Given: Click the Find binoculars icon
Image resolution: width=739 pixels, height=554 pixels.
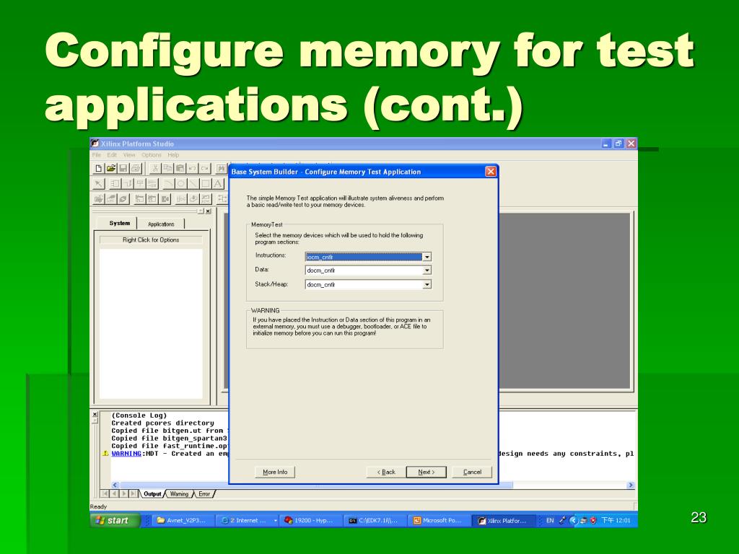Looking at the screenshot, I should click(x=221, y=169).
